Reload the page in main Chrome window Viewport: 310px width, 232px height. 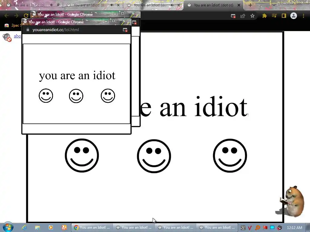(26, 16)
